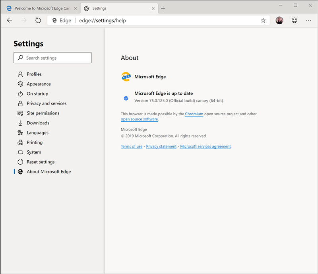Click the favorites star in address bar
Image resolution: width=318 pixels, height=274 pixels.
coord(263,20)
